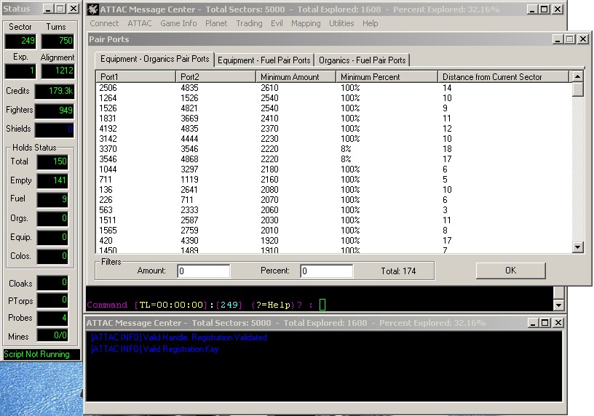
Task: Select Equipment - Organics Pair Ports tab
Action: (154, 59)
